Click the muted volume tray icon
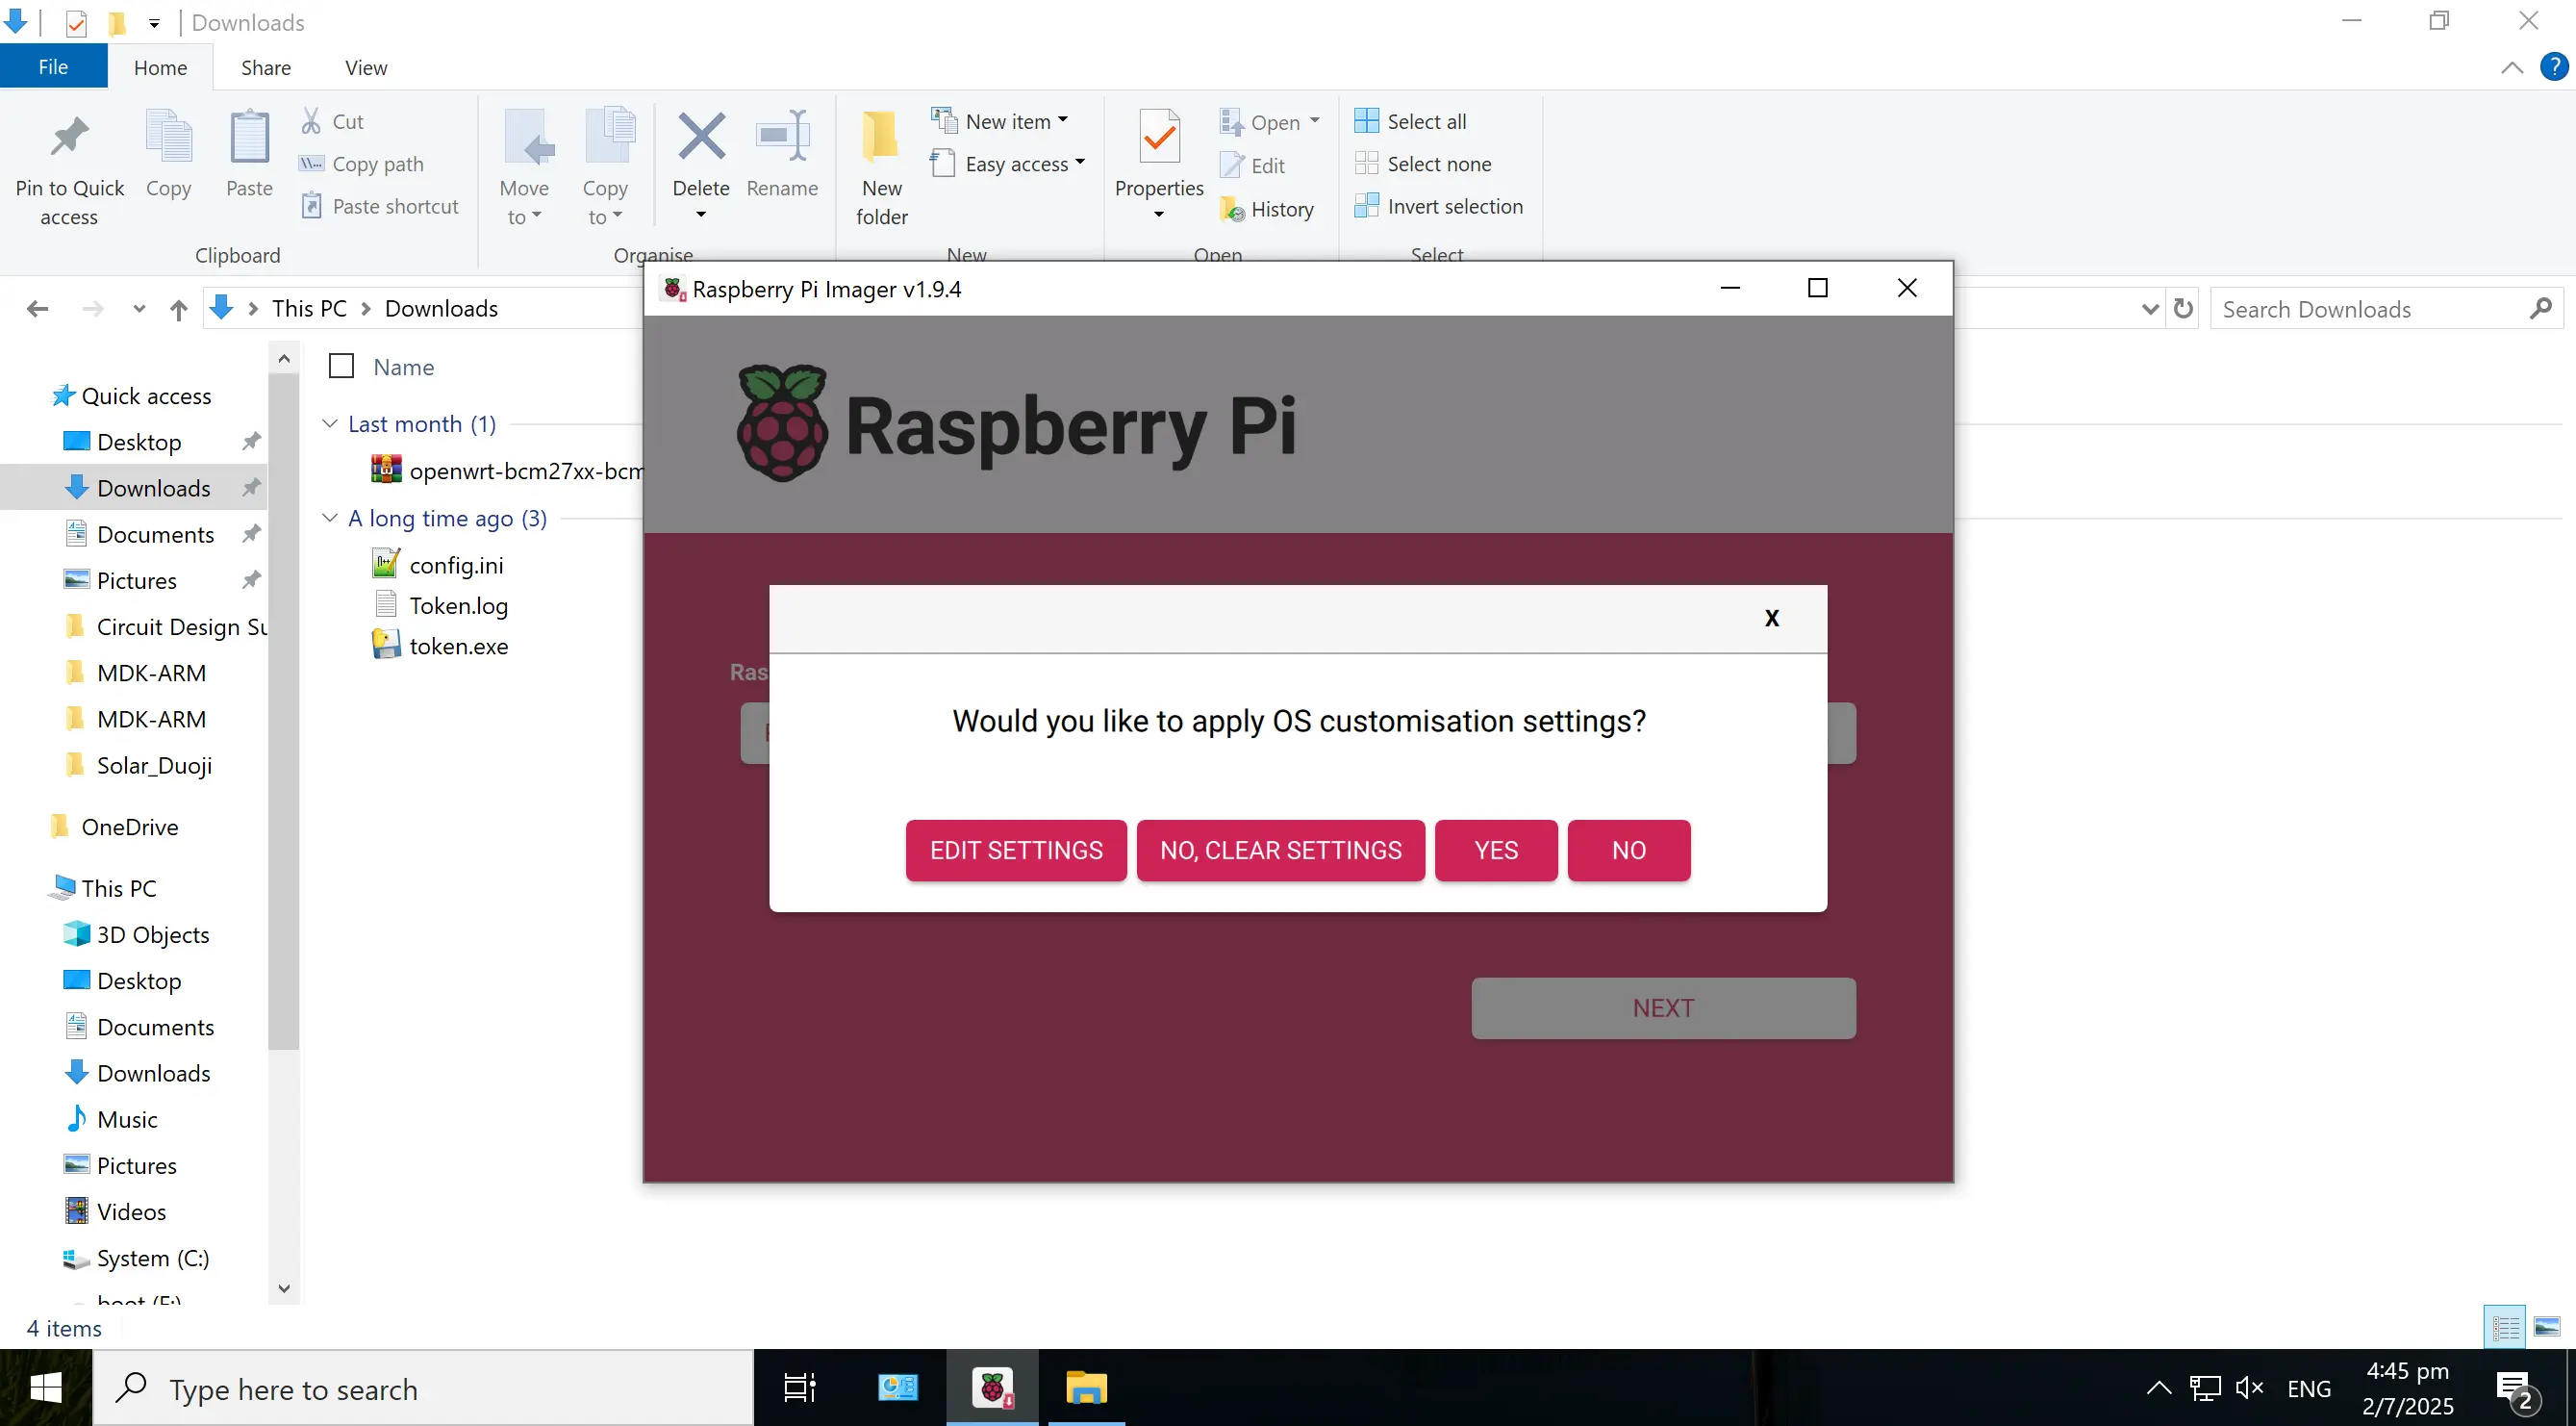The height and width of the screenshot is (1426, 2576). pos(2250,1388)
